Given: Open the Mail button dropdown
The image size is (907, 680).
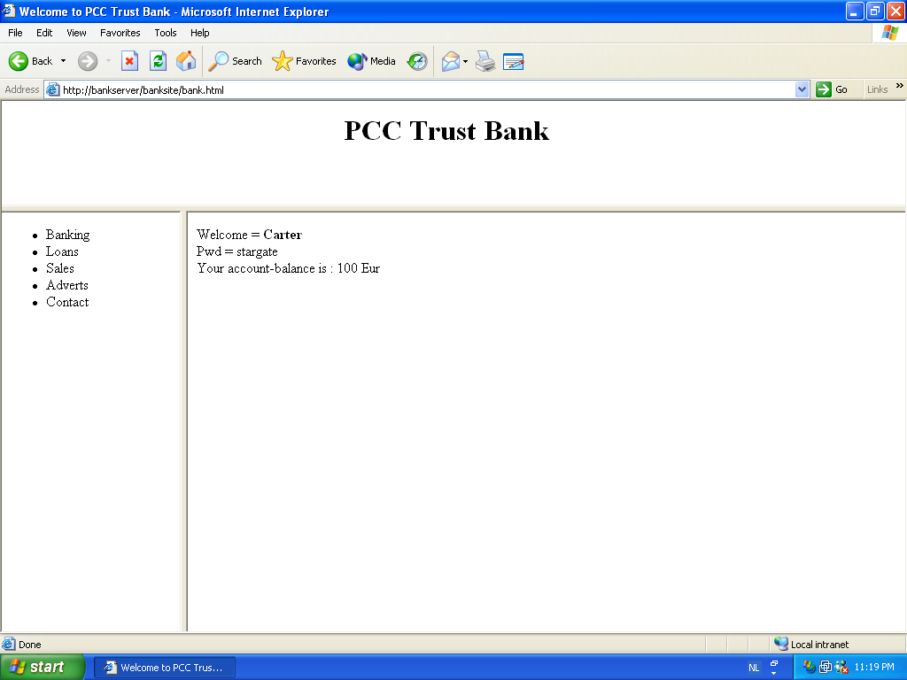Looking at the screenshot, I should [x=466, y=61].
